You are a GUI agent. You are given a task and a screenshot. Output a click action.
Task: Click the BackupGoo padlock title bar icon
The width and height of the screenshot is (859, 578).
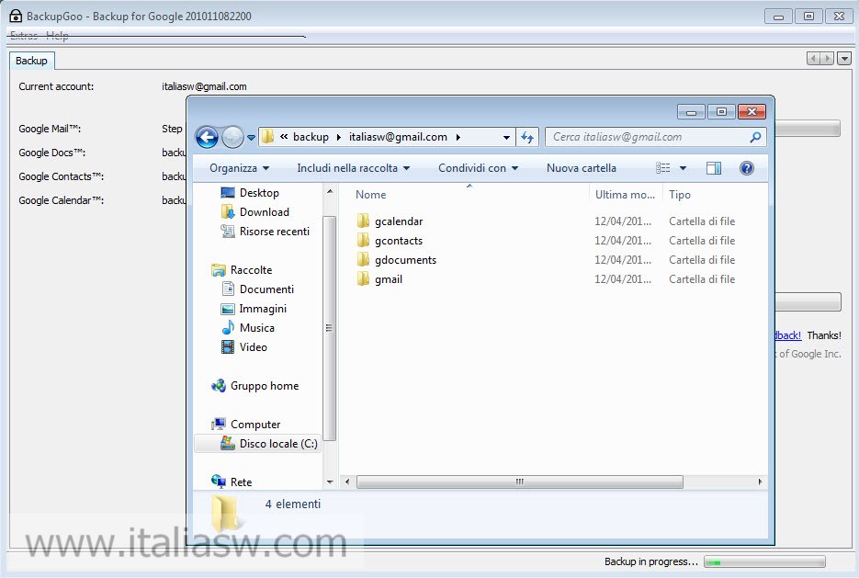(x=16, y=17)
